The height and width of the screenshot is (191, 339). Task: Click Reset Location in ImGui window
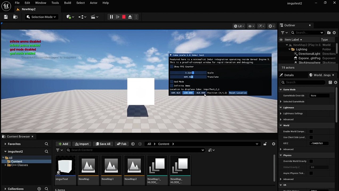238,93
